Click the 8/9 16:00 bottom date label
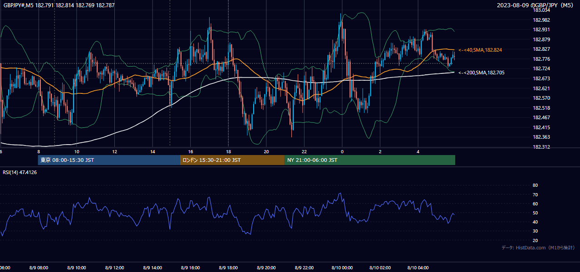The width and height of the screenshot is (580, 272). tap(190, 267)
